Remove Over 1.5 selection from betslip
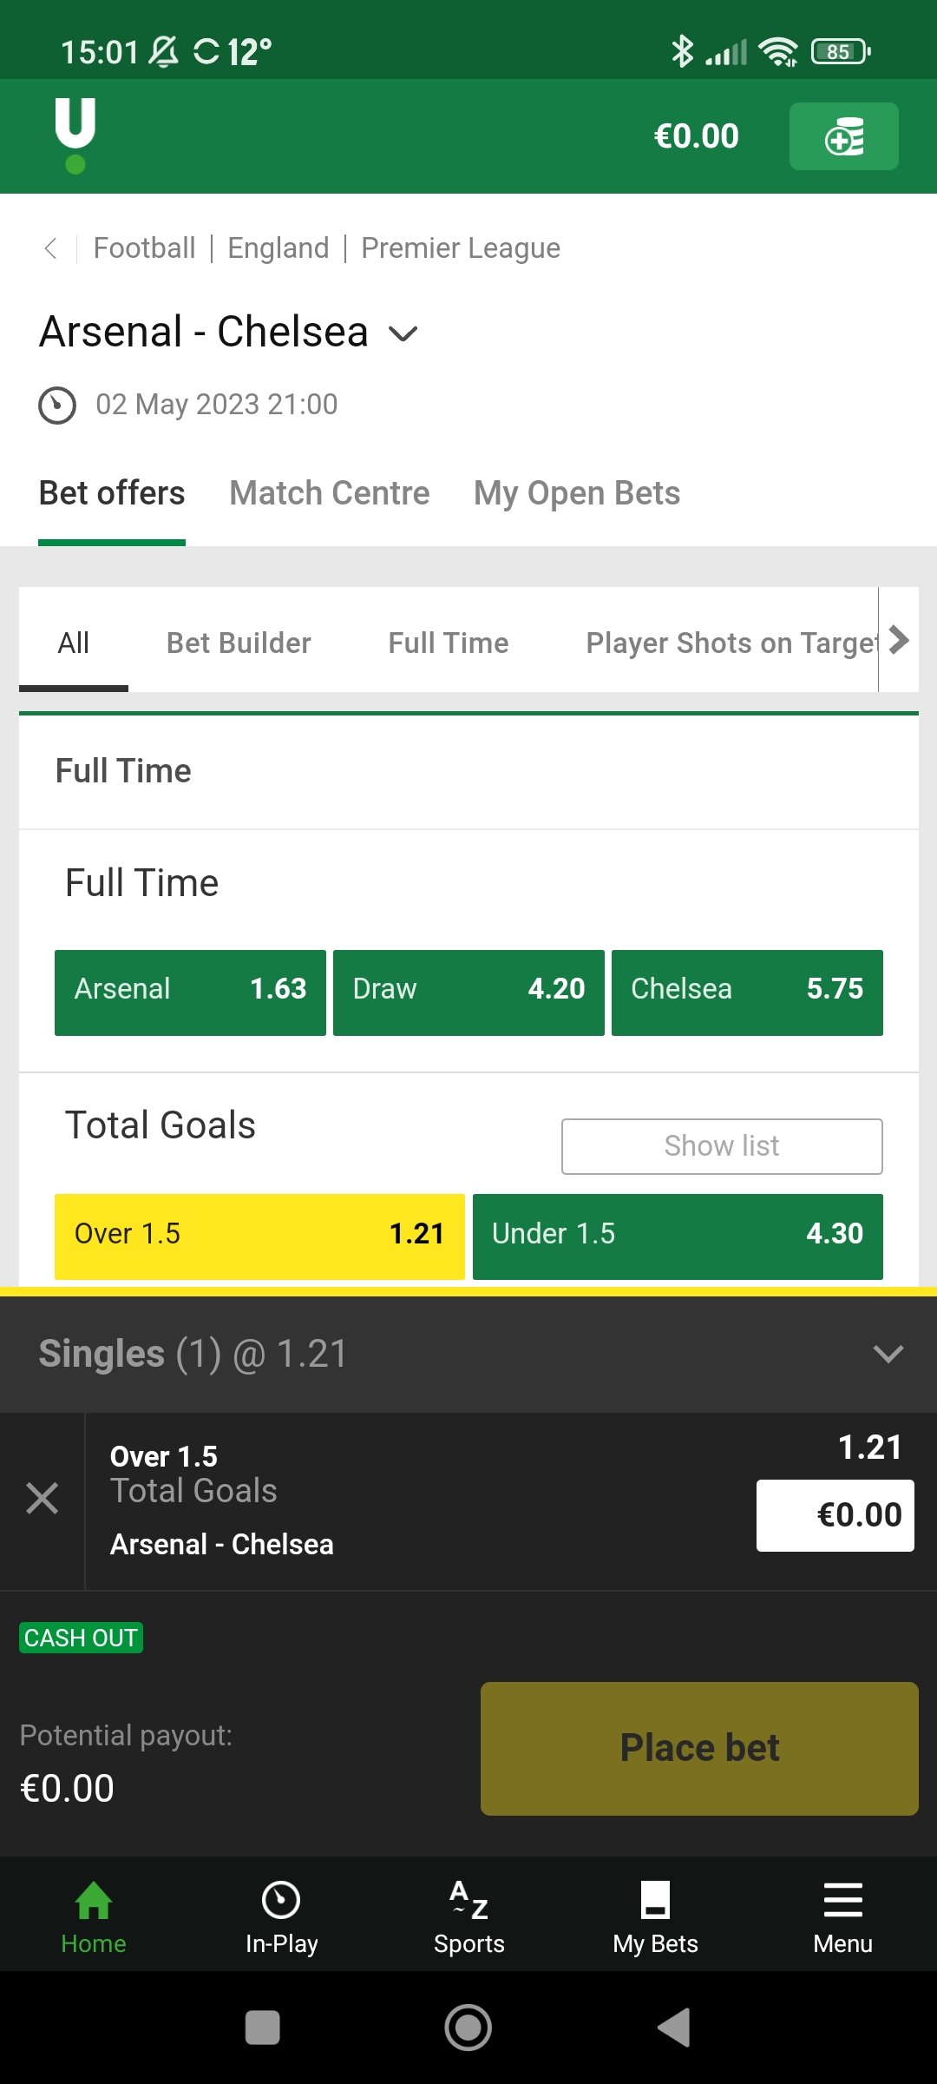The width and height of the screenshot is (937, 2084). click(42, 1499)
